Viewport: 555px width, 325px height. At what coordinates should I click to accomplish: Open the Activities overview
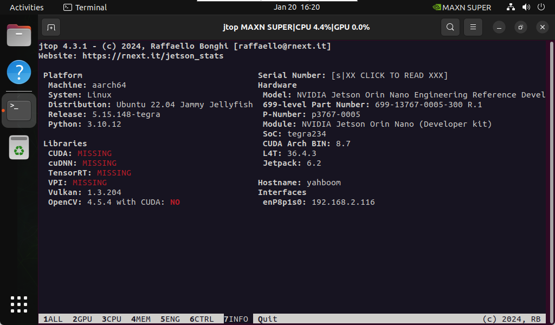pyautogui.click(x=27, y=7)
